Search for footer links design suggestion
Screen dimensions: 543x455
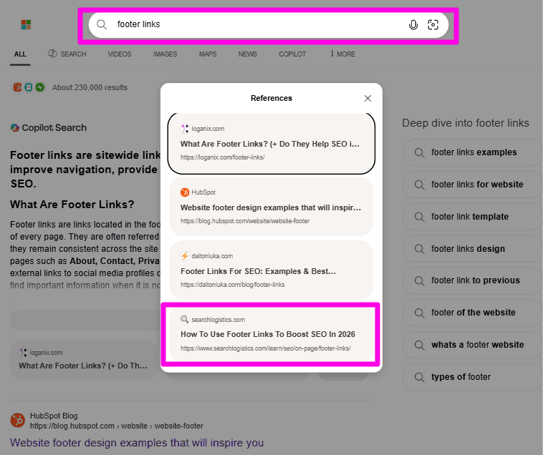point(473,249)
